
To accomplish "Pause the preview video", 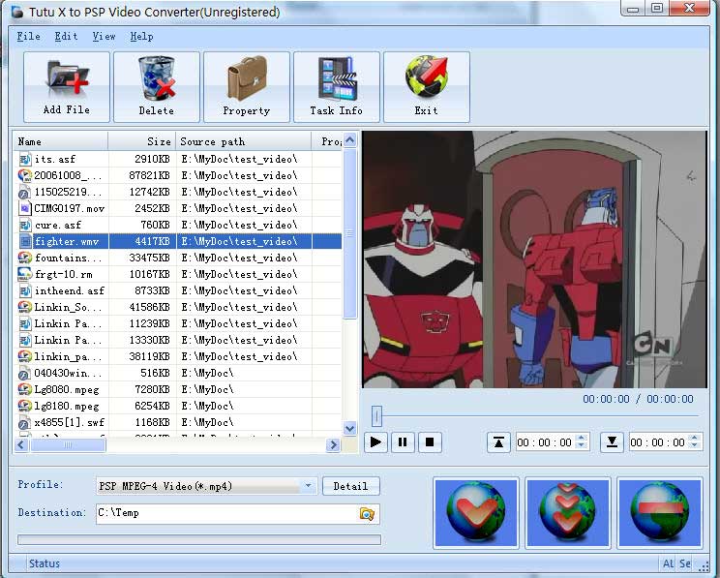I will 403,442.
